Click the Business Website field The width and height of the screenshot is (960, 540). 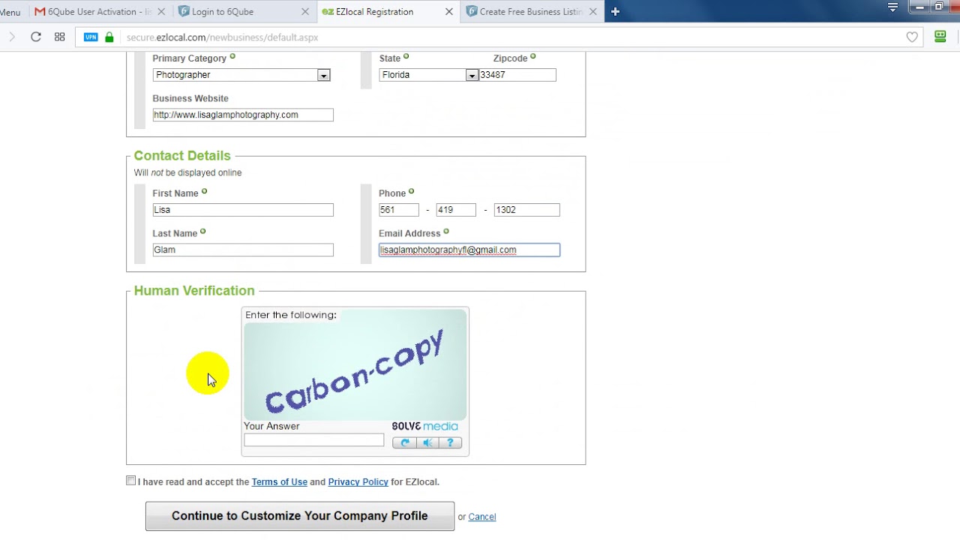click(x=243, y=115)
